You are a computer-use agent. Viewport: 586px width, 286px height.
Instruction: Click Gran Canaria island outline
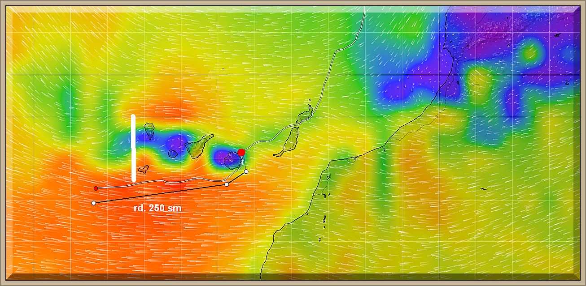click(x=232, y=160)
